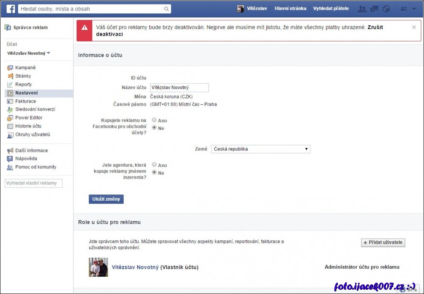This screenshot has width=424, height=294.
Task: Click the Uložit změny button
Action: tap(106, 199)
